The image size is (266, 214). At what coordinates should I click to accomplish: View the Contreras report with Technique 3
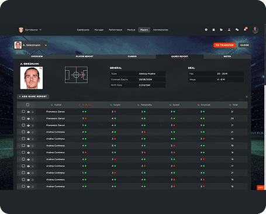[x=29, y=153]
